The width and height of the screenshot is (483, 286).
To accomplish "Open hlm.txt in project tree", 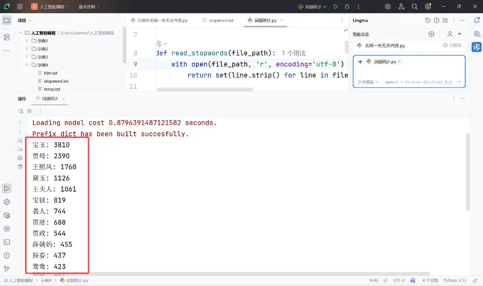I will 50,73.
